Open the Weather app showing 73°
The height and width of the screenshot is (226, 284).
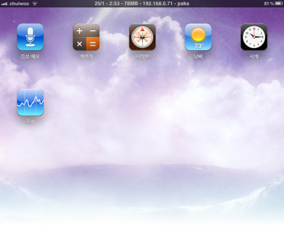(198, 37)
